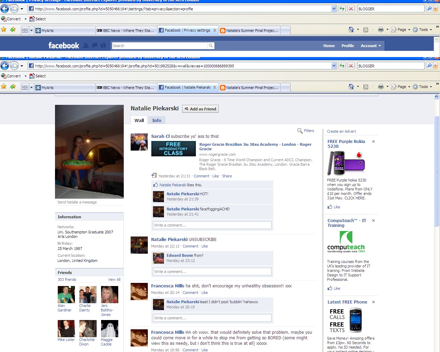Open a new tab in Natalie Piekarski window

[285, 88]
